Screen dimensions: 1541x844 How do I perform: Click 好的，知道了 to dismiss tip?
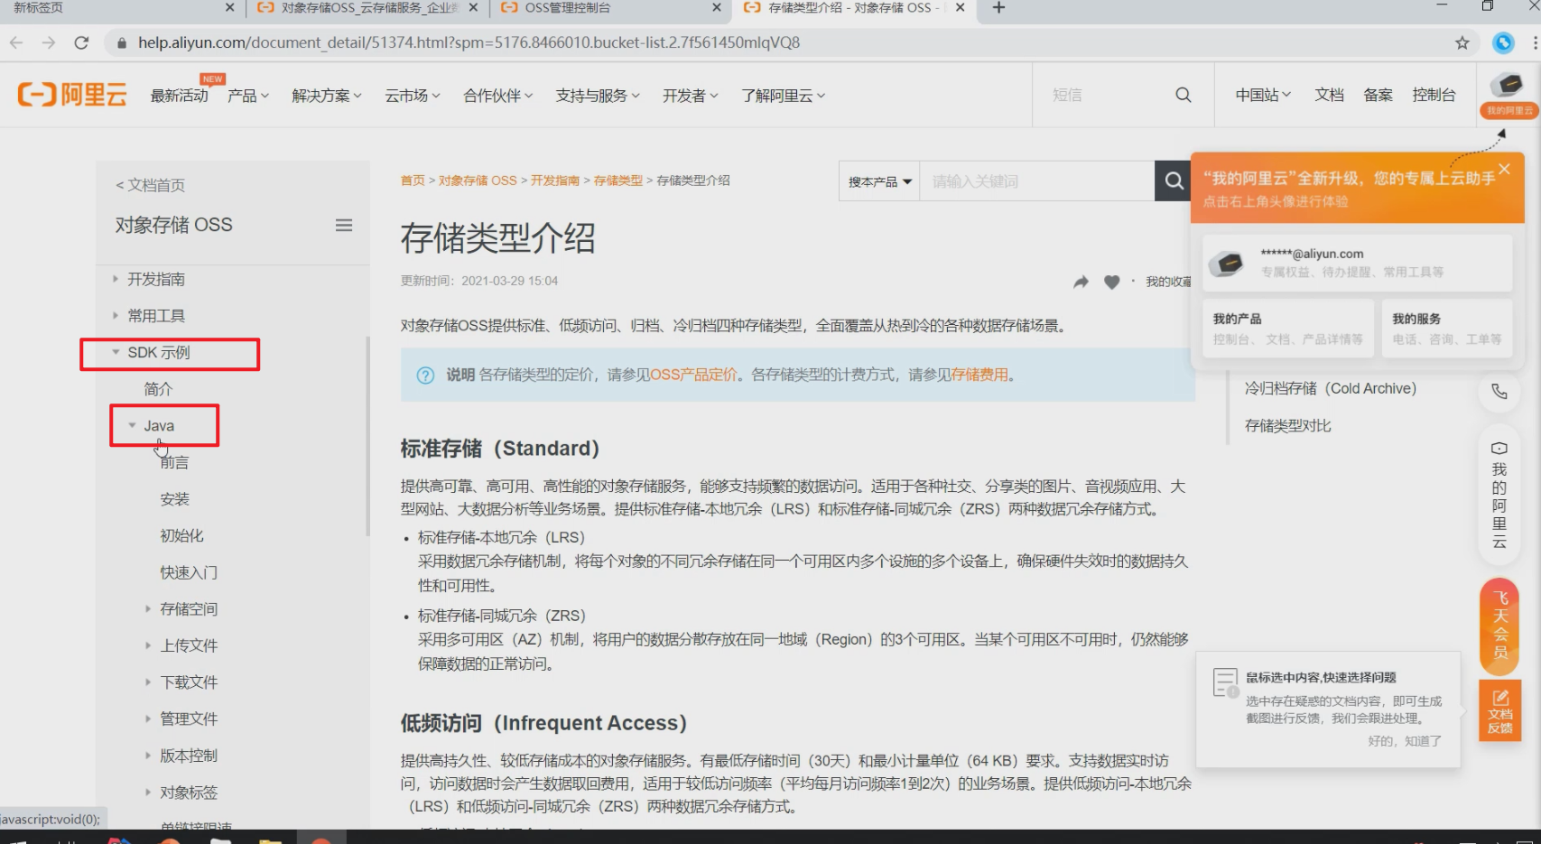tap(1404, 741)
